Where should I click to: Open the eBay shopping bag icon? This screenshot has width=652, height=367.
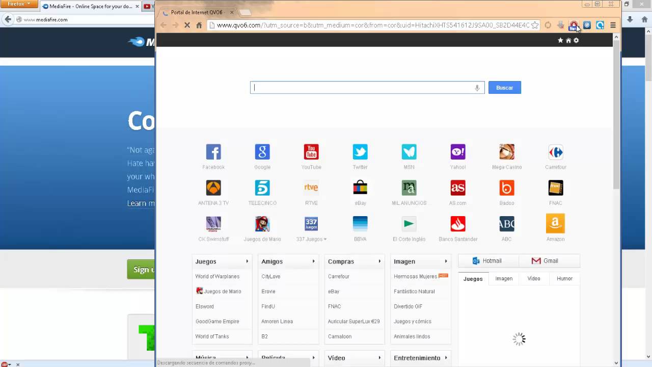[360, 188]
